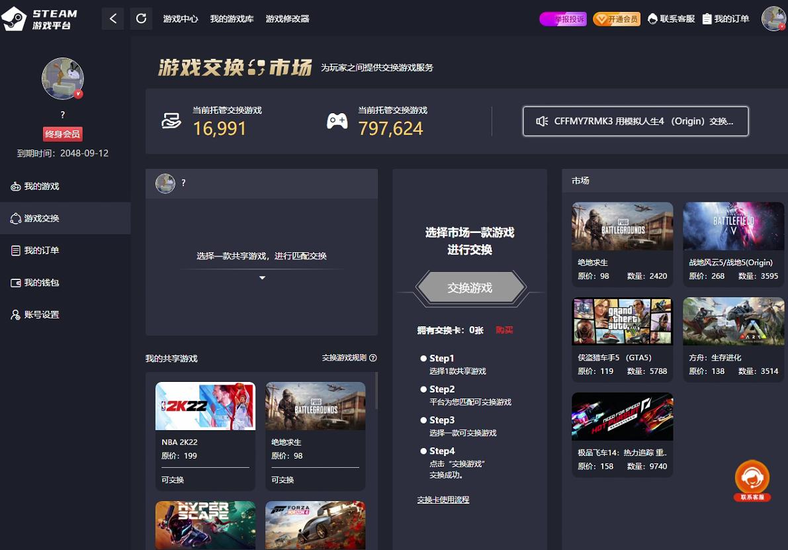Click the 联系客服 headset icon at the top
The height and width of the screenshot is (550, 788).
coord(652,19)
